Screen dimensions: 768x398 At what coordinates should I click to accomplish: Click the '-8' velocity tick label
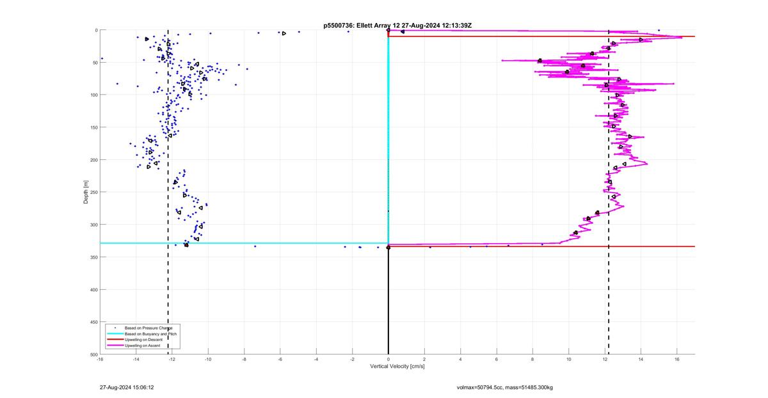coord(244,360)
